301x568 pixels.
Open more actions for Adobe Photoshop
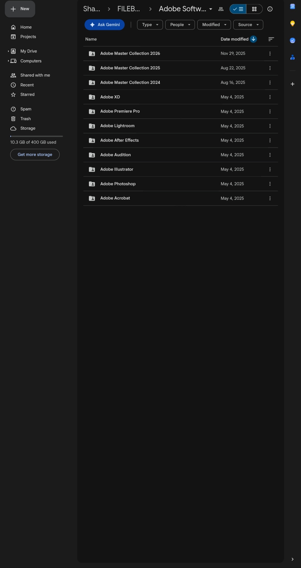point(270,184)
